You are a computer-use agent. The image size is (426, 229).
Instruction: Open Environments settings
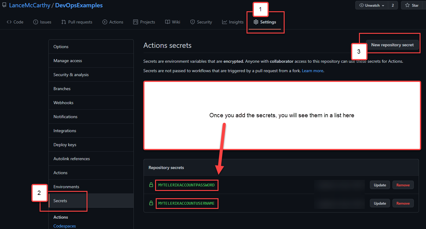91,187
